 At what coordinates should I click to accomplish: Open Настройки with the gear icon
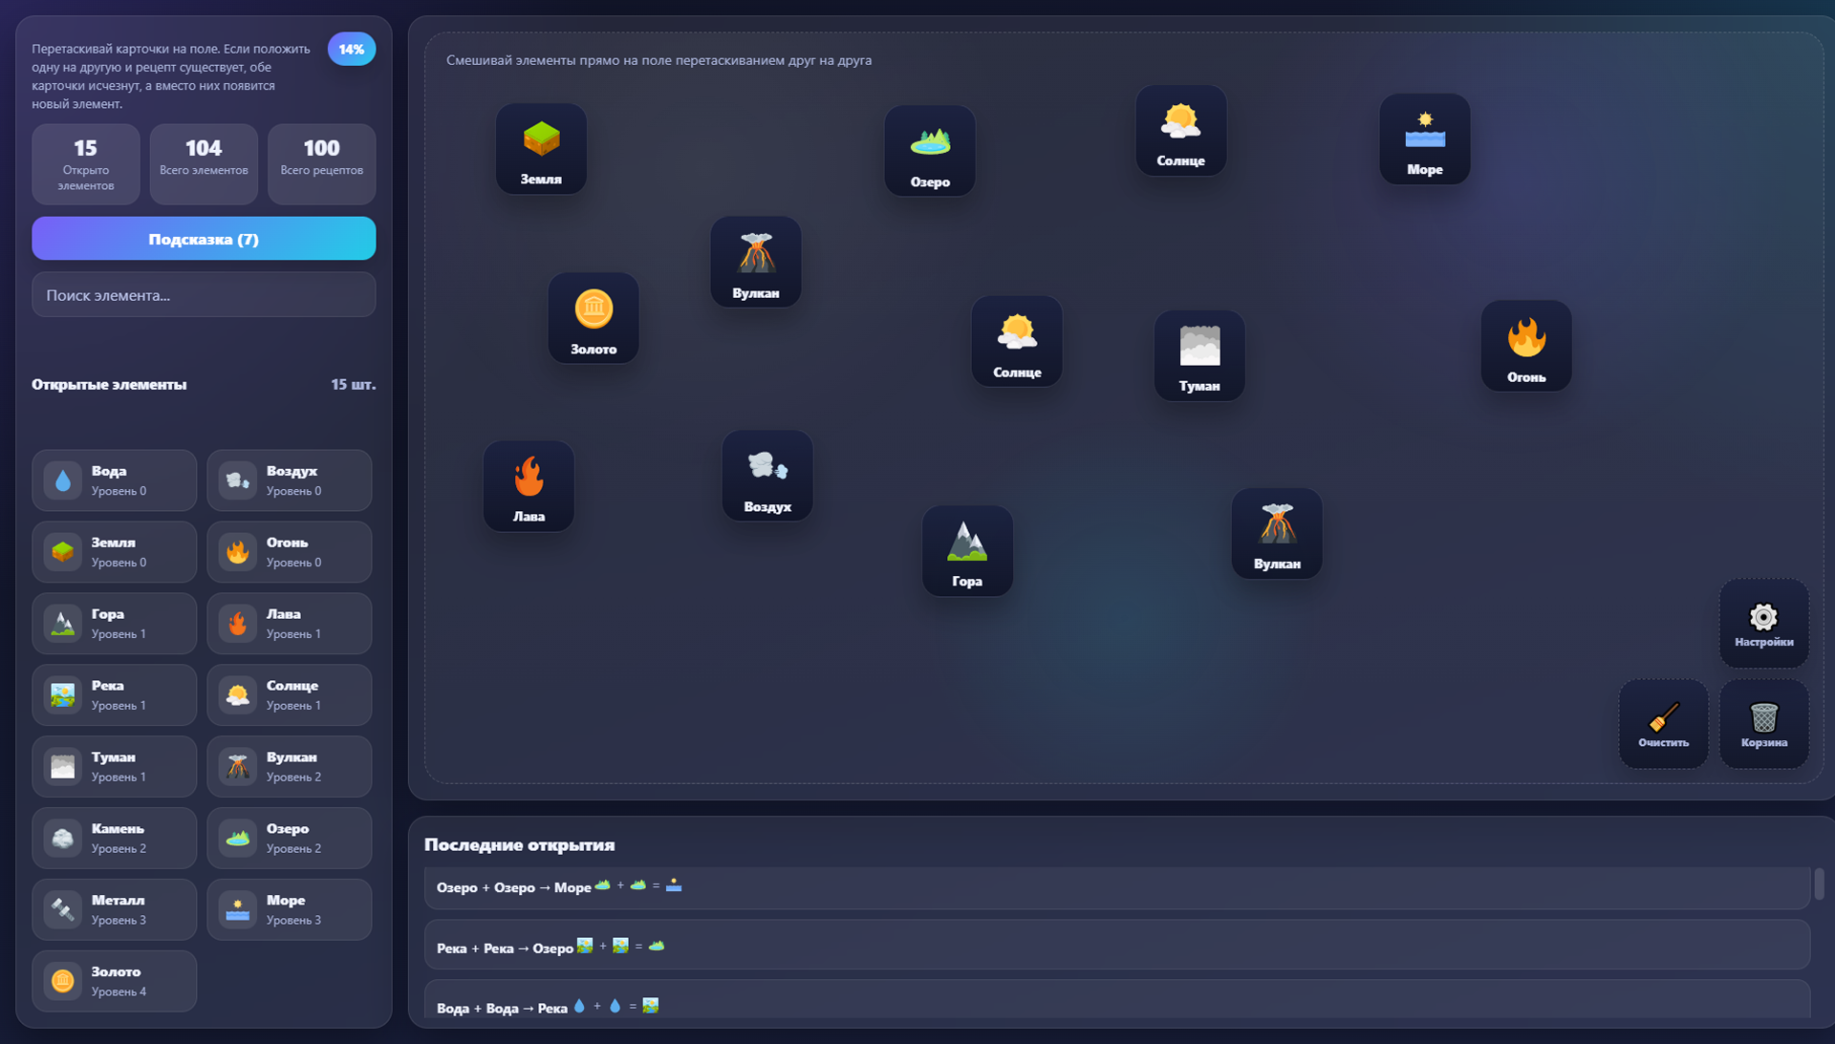coord(1763,623)
